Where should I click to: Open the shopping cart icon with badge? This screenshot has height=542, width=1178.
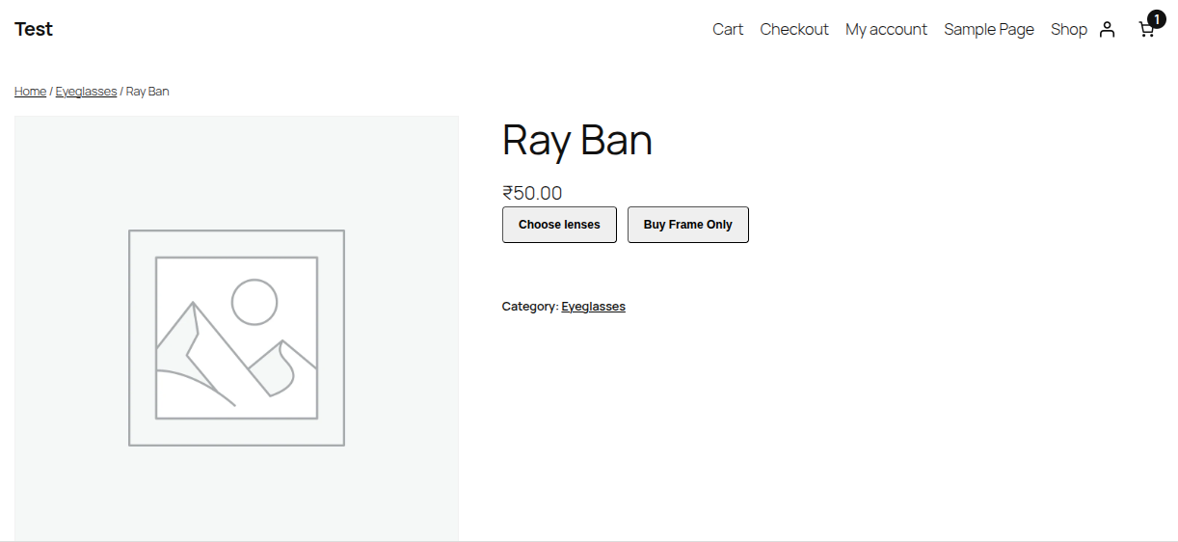tap(1150, 25)
